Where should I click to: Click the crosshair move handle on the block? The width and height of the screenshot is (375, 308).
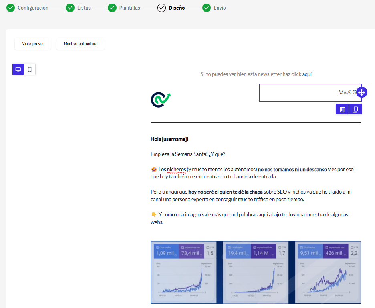coord(362,92)
